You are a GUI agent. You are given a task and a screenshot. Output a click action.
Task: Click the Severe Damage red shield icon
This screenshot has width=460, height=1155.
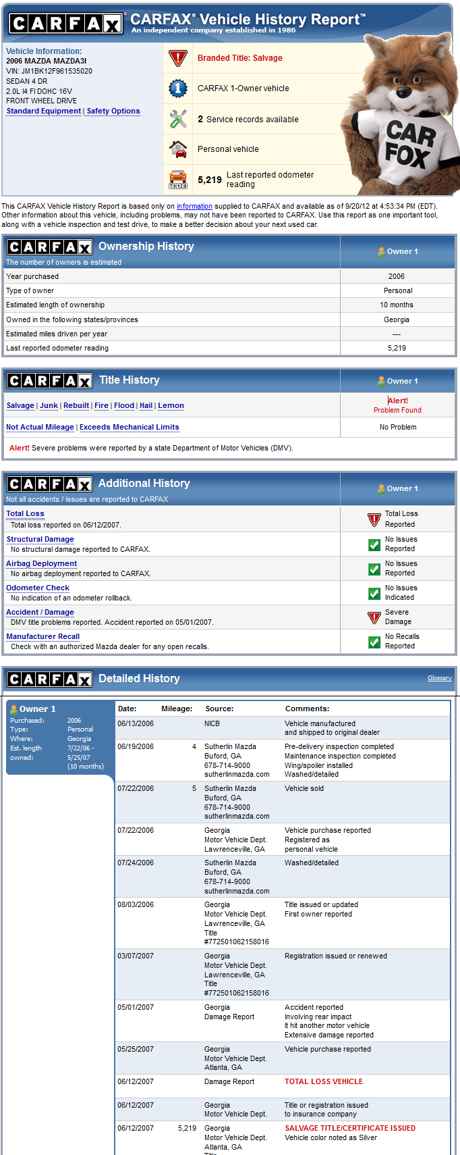tap(374, 617)
